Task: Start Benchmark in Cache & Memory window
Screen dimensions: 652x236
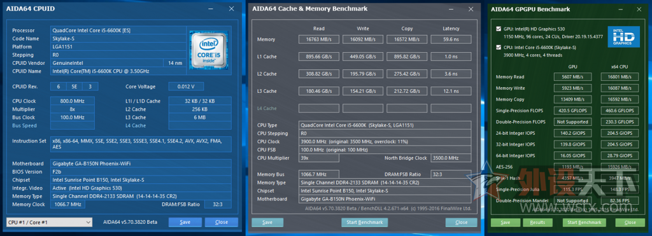Action: click(x=365, y=222)
